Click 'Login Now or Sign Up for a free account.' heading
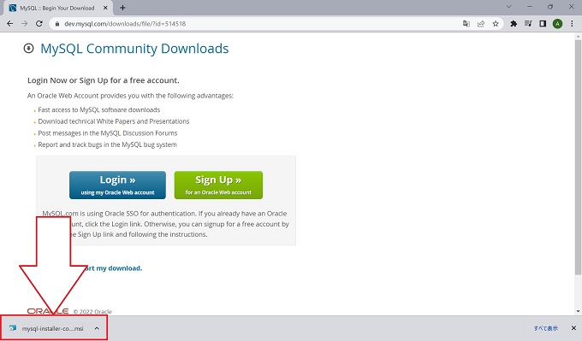Viewport: 582px width, 341px height. coord(104,80)
